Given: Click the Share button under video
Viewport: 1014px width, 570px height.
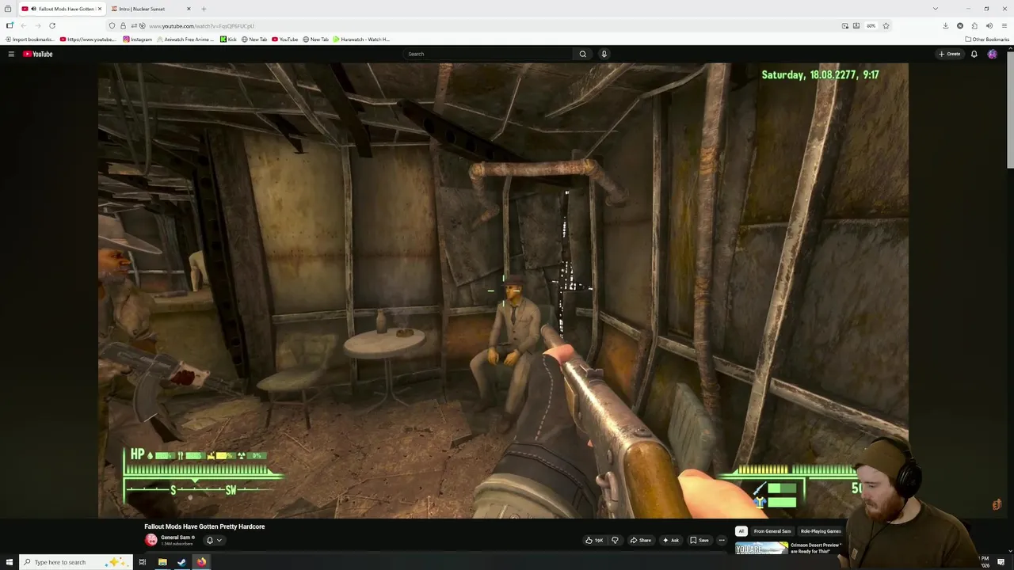Looking at the screenshot, I should pyautogui.click(x=640, y=540).
